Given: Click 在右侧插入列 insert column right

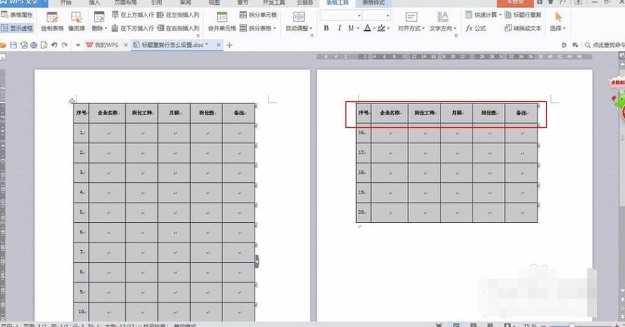Looking at the screenshot, I should point(178,28).
